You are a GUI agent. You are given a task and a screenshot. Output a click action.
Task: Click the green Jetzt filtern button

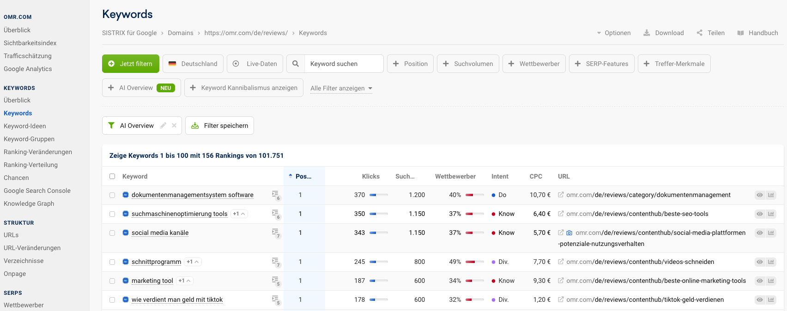tap(131, 64)
